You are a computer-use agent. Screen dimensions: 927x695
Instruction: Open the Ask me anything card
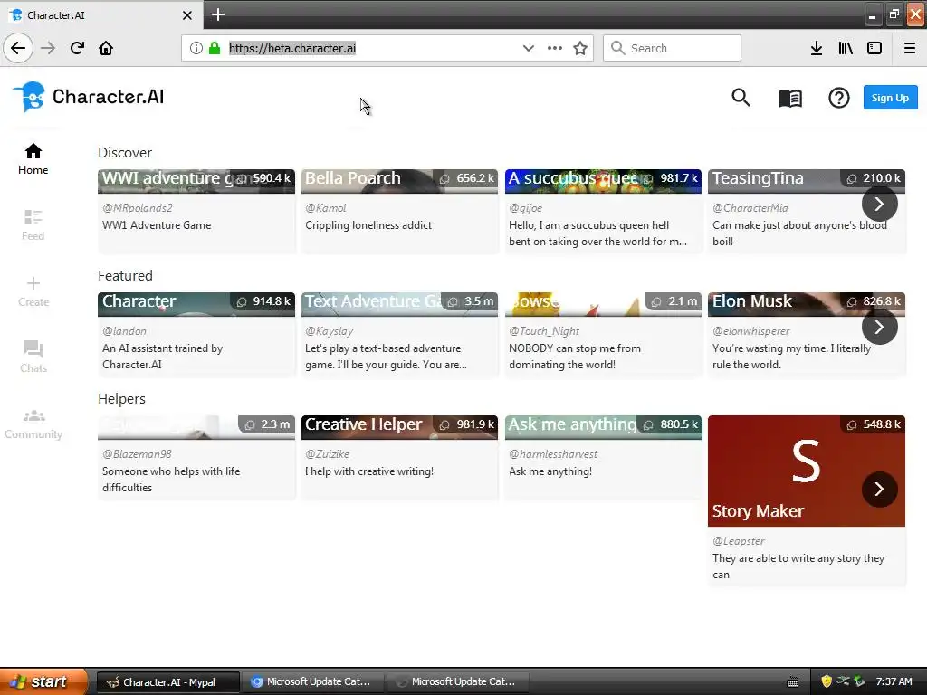coord(603,457)
